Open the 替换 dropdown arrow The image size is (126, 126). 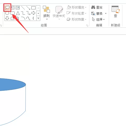coord(106,13)
